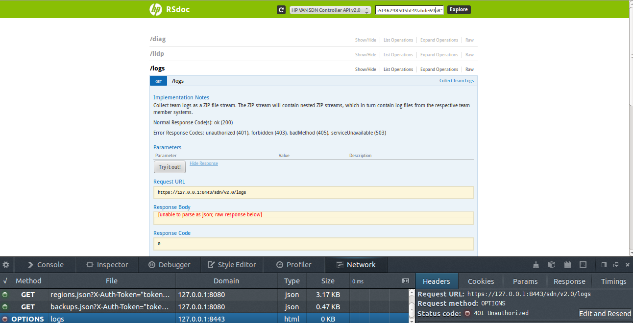Viewport: 633px width, 323px height.
Task: Open the Cookies details tab
Action: (481, 281)
